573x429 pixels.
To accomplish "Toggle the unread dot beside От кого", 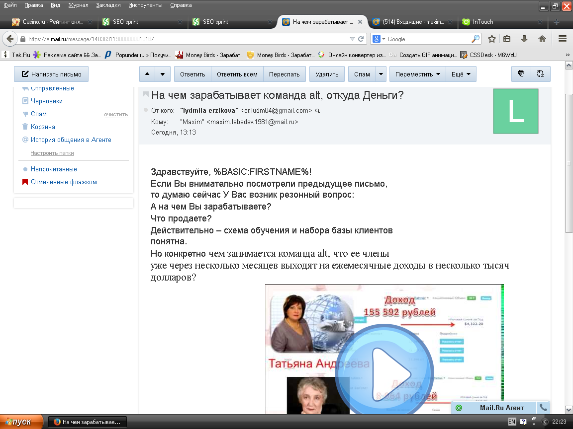I will (146, 110).
